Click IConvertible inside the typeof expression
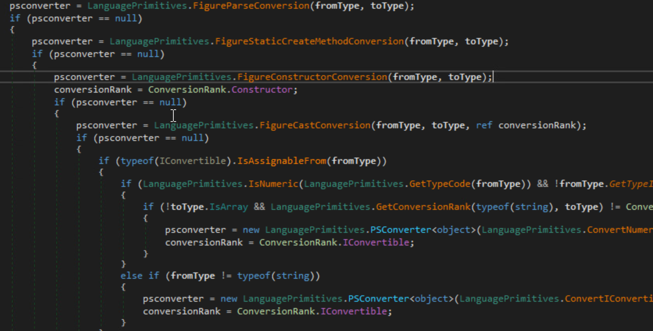653x331 pixels. 192,161
